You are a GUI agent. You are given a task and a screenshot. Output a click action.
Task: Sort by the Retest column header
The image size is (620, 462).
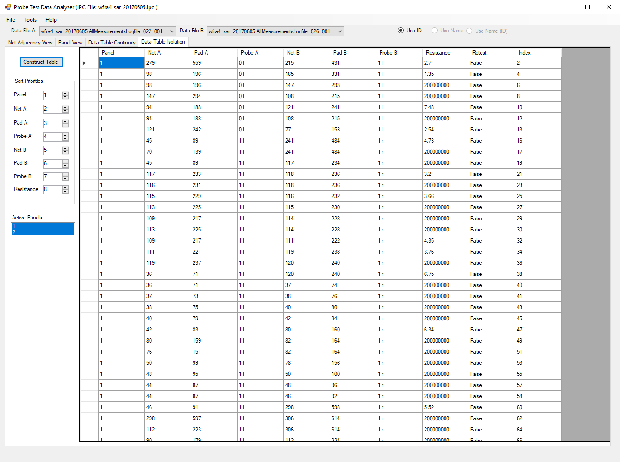pos(492,53)
